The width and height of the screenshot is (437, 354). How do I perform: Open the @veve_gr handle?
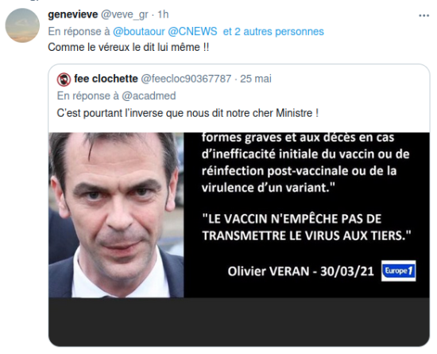point(124,15)
